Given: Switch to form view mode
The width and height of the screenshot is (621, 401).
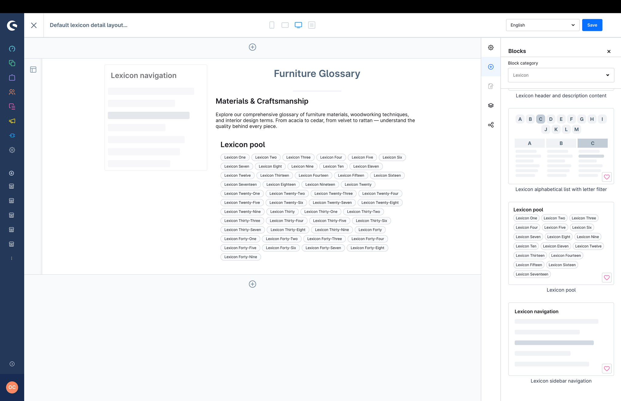Looking at the screenshot, I should (x=312, y=25).
